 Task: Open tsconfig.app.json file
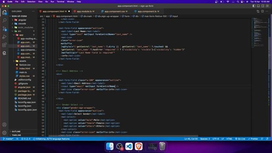tap(27, 102)
